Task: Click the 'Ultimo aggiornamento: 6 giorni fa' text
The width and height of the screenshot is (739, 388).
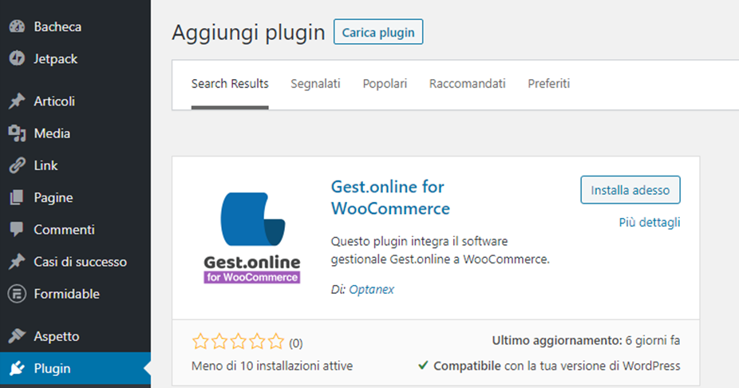Action: tap(586, 340)
